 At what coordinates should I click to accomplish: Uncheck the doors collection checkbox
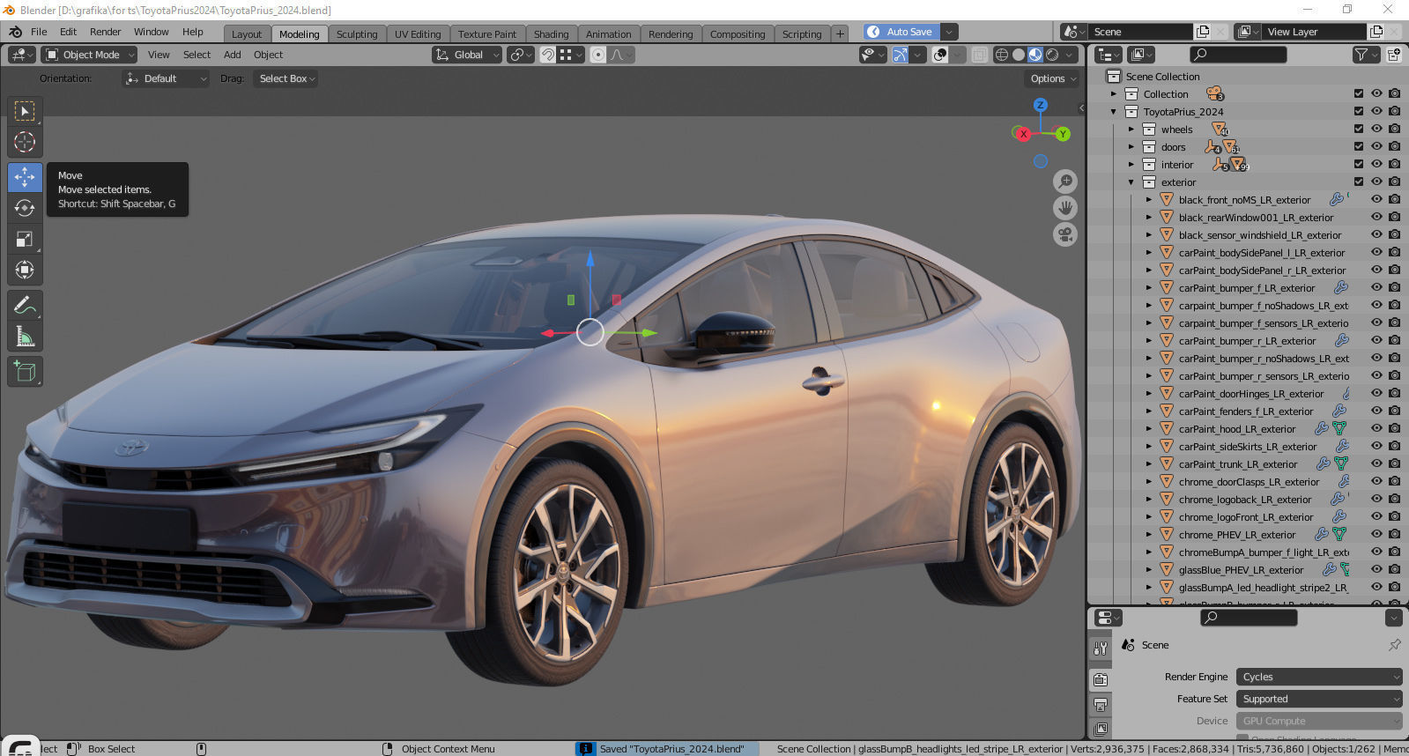tap(1359, 146)
